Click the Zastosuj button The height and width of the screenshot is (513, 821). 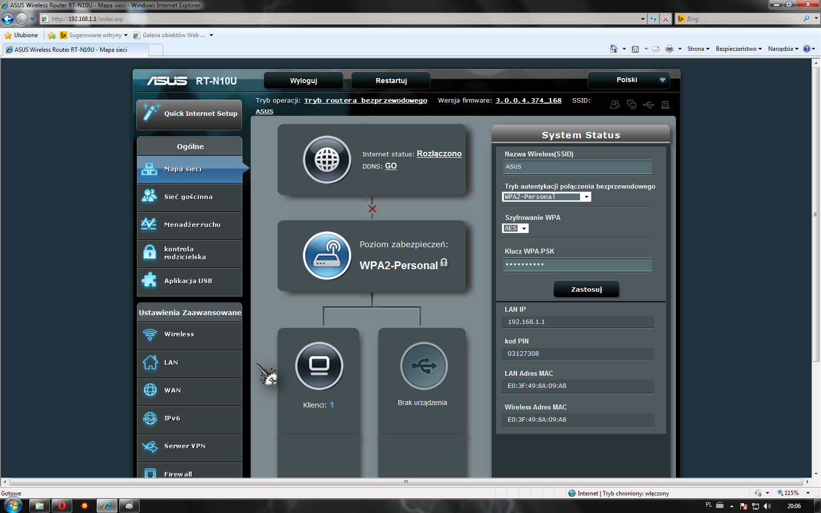[586, 289]
